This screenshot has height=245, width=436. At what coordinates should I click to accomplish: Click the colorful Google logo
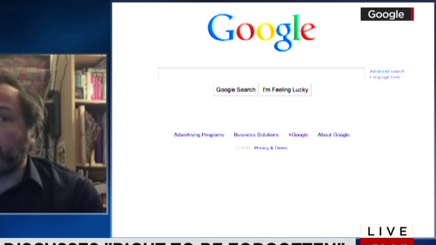[262, 32]
